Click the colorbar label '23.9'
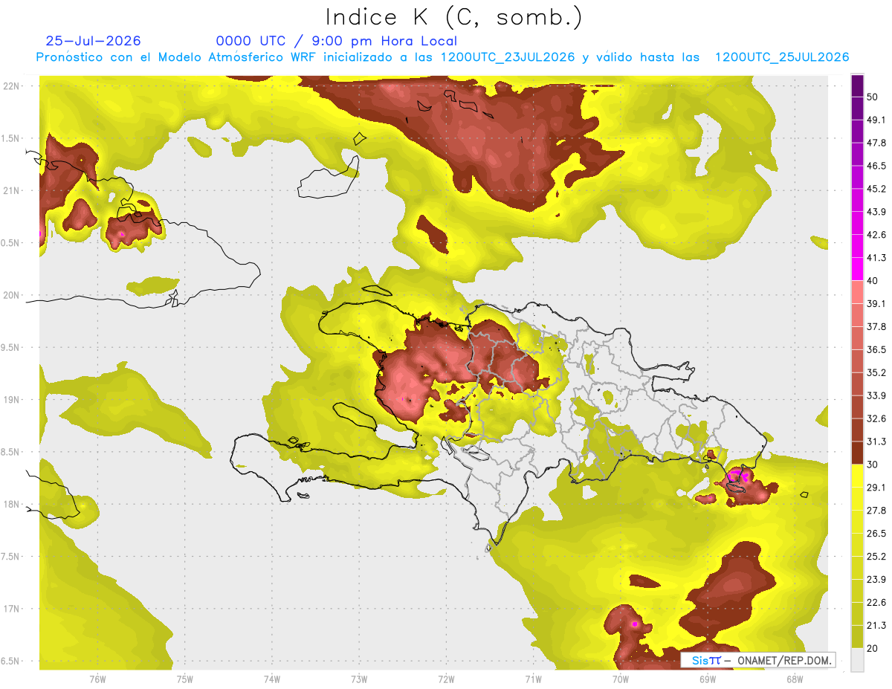This screenshot has height=689, width=892. tap(876, 579)
